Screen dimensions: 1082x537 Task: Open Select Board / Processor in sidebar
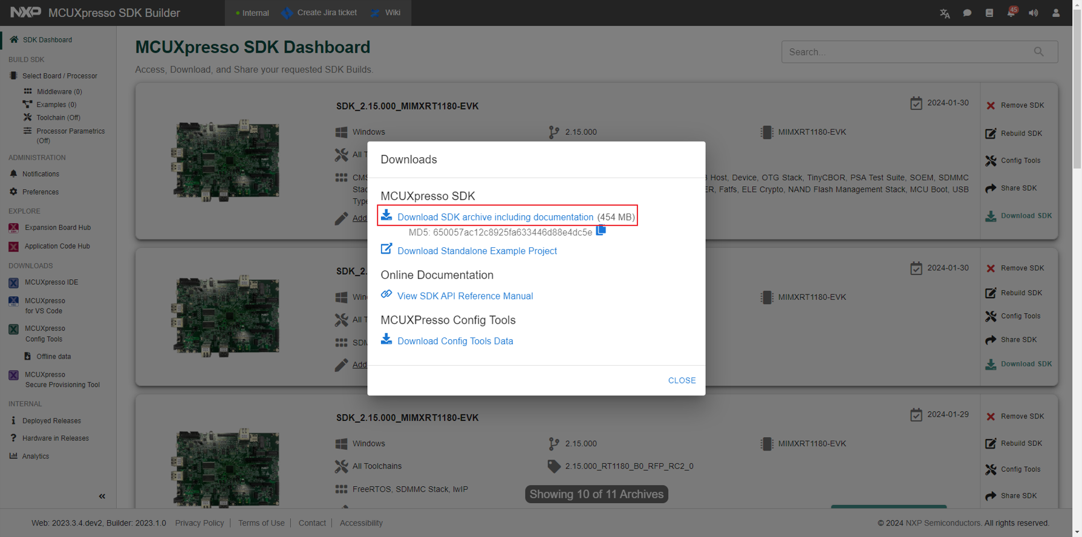pos(59,76)
